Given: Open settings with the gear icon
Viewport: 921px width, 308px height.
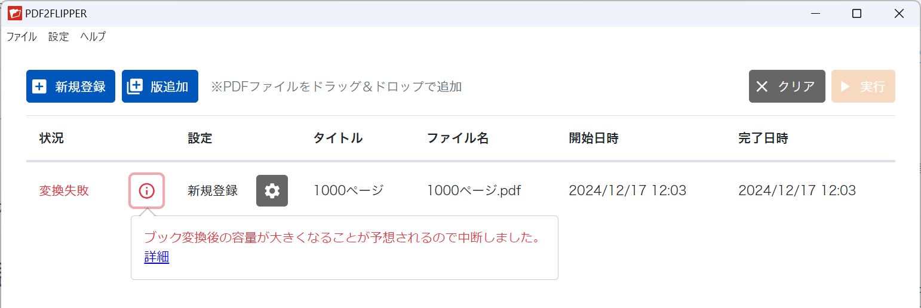Looking at the screenshot, I should [x=272, y=191].
